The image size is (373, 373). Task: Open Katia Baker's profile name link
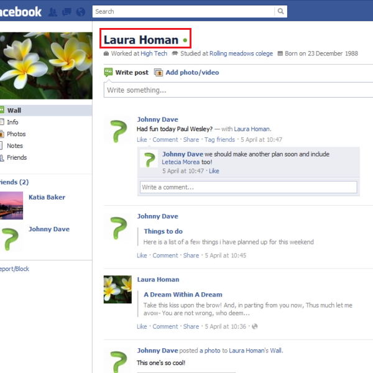tap(47, 197)
